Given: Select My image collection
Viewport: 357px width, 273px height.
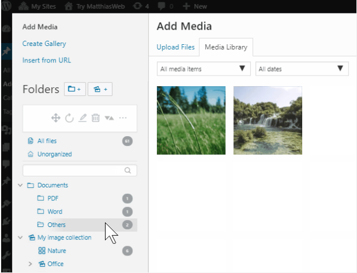Looking at the screenshot, I should pos(64,237).
